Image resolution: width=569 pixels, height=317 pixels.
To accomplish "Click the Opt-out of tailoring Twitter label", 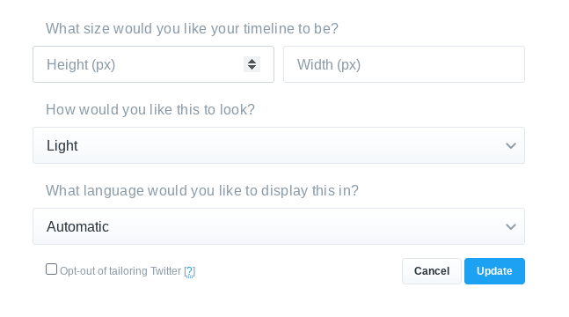I will [x=120, y=271].
